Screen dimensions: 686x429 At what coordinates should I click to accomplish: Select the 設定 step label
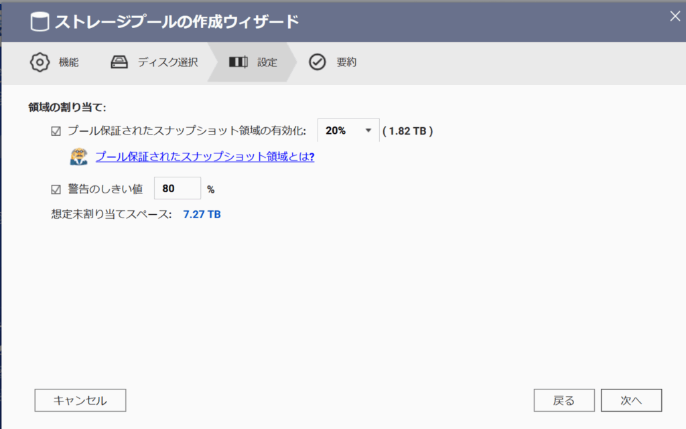[267, 62]
